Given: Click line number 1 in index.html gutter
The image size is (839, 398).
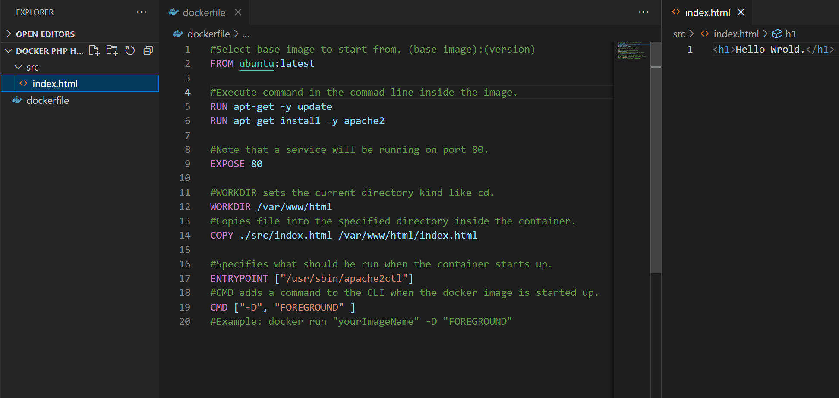Looking at the screenshot, I should [x=690, y=49].
